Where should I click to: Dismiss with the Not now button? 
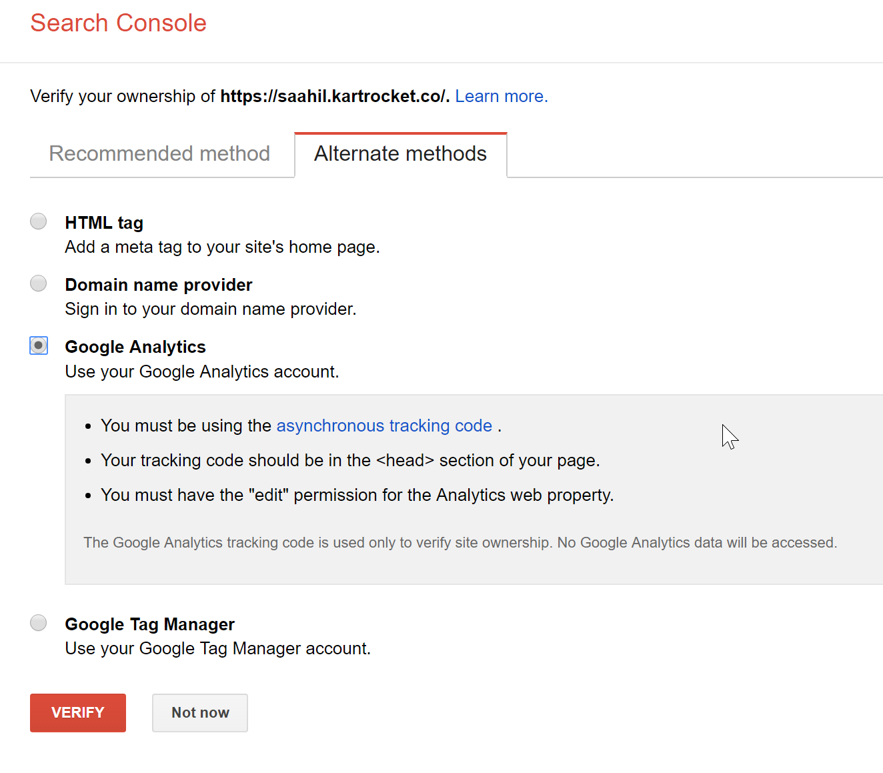200,713
